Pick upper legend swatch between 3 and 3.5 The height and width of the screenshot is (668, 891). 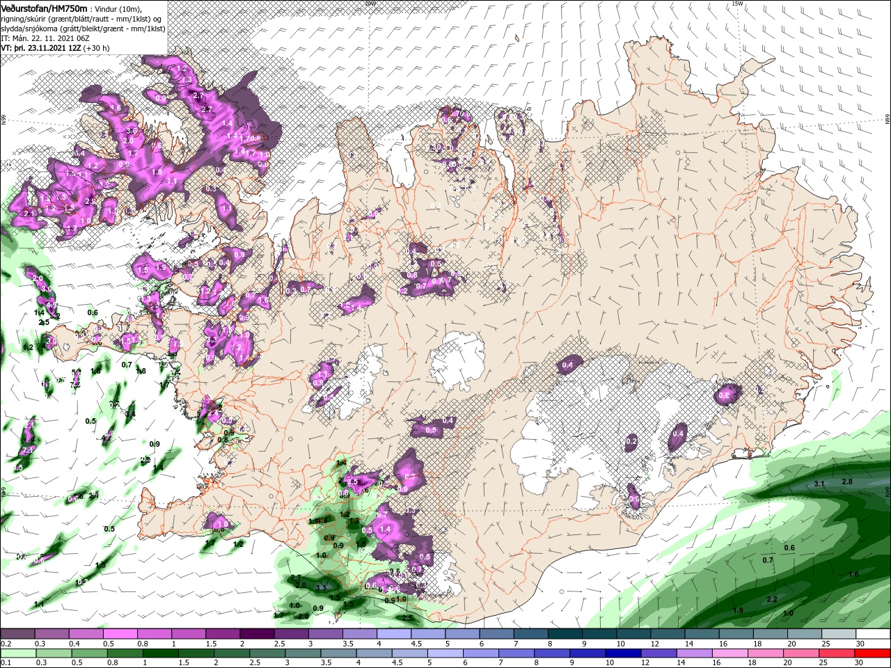click(325, 634)
